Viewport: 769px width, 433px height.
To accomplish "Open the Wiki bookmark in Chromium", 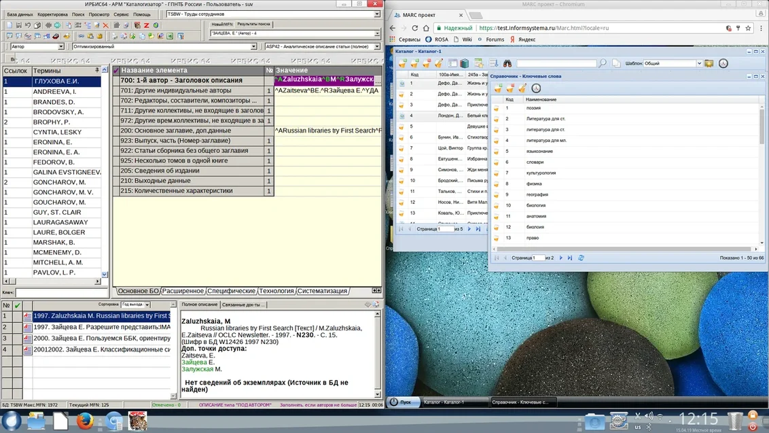I will pos(463,39).
